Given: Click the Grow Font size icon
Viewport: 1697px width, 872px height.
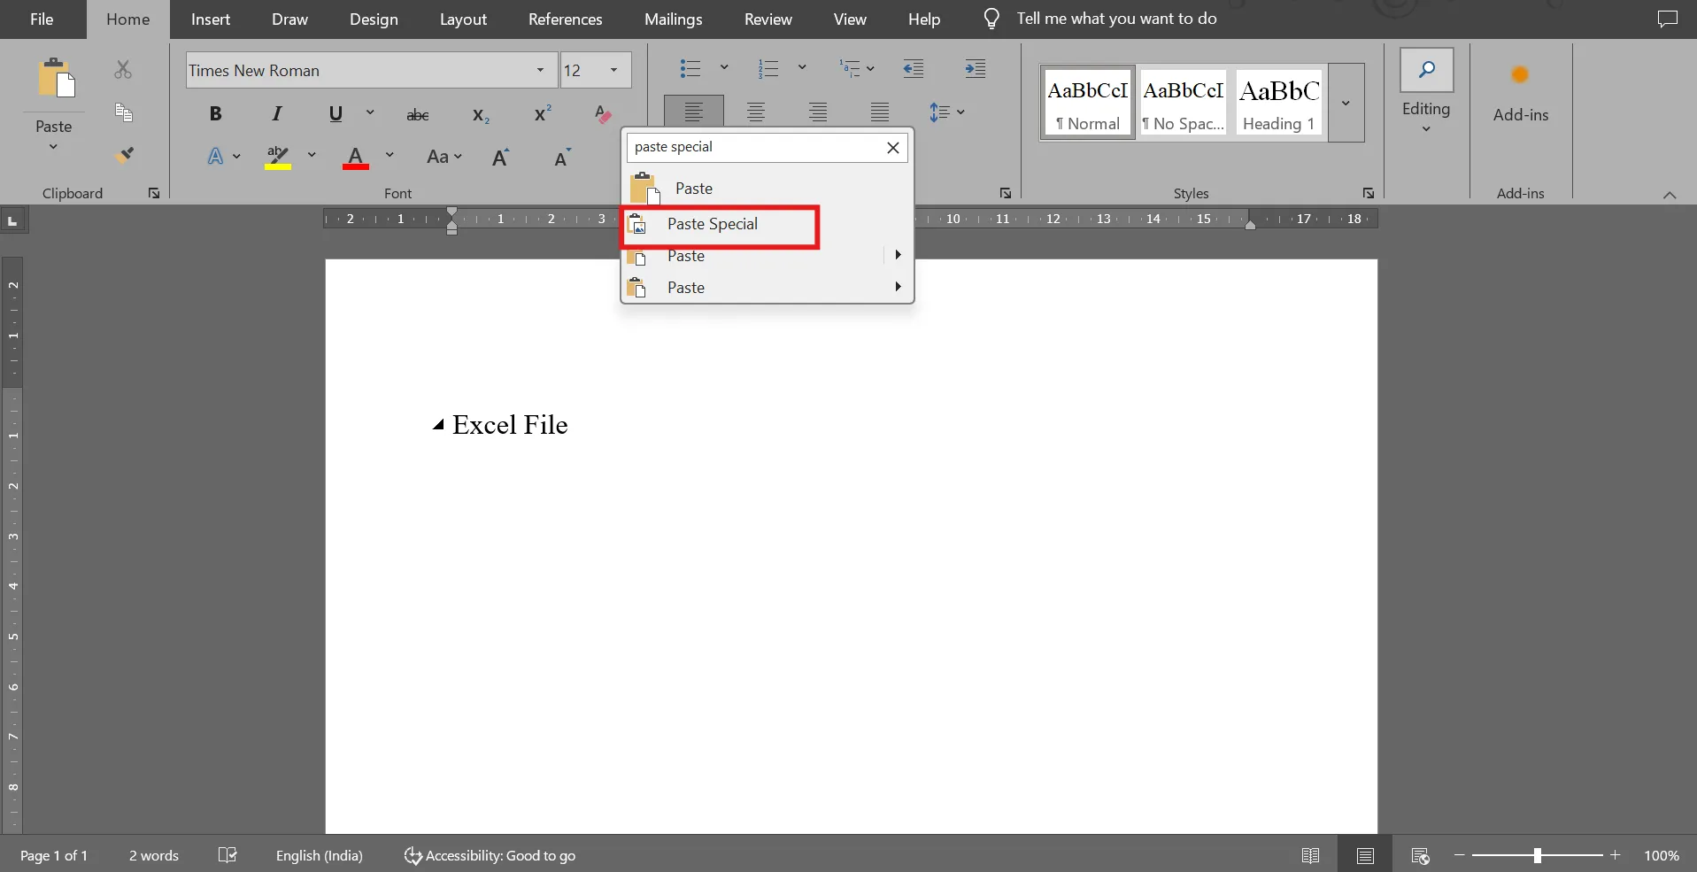Looking at the screenshot, I should pos(501,157).
